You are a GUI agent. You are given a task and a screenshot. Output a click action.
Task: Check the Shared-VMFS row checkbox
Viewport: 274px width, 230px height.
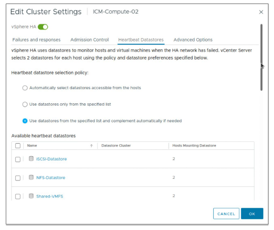pyautogui.click(x=18, y=196)
